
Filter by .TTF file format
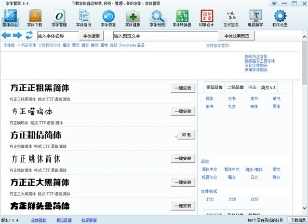pyautogui.click(x=232, y=200)
